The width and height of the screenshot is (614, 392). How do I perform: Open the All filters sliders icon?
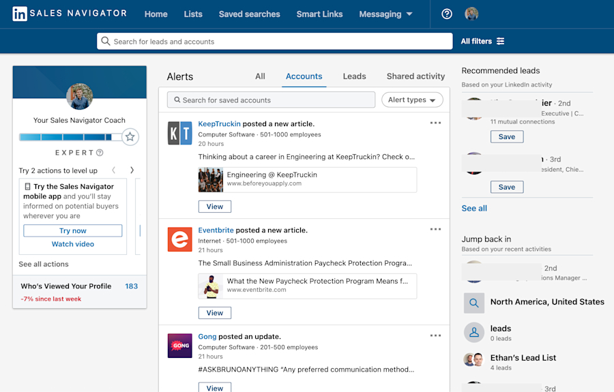(501, 41)
